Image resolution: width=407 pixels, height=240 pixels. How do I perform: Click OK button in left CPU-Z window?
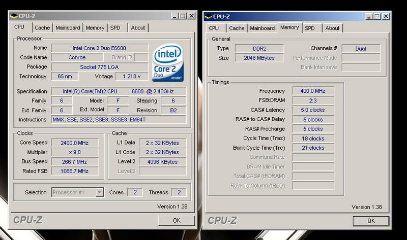[x=177, y=221]
